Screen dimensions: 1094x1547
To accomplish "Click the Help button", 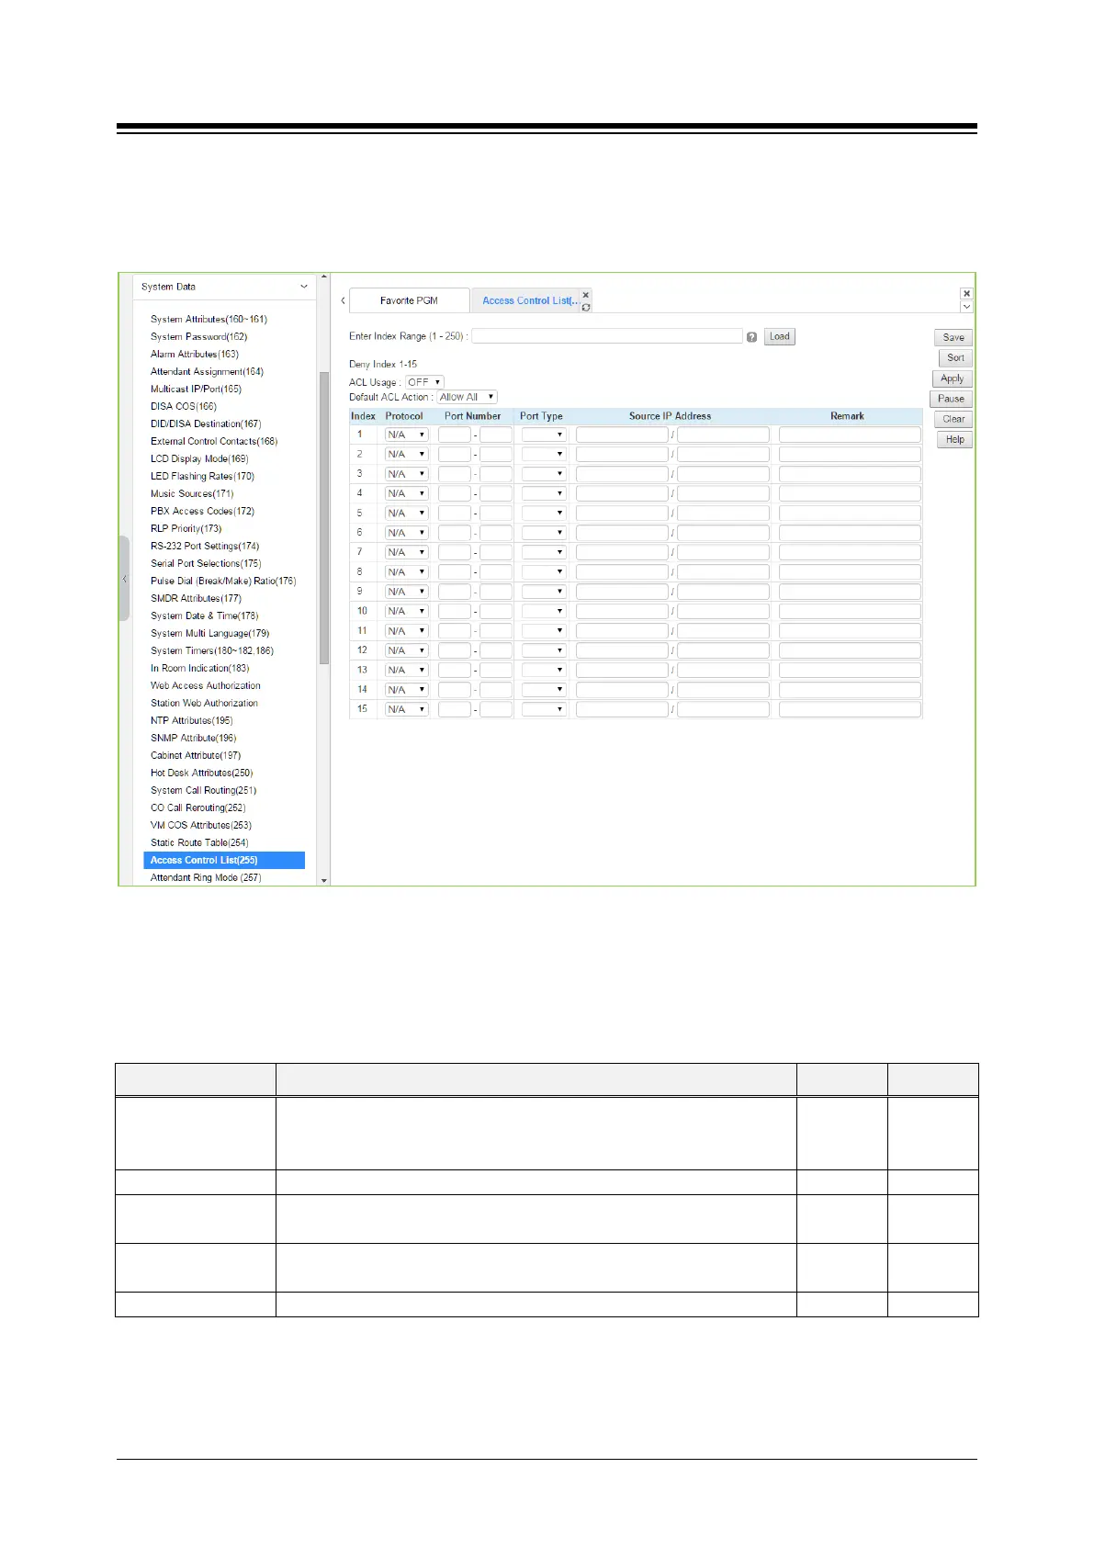I will click(955, 439).
